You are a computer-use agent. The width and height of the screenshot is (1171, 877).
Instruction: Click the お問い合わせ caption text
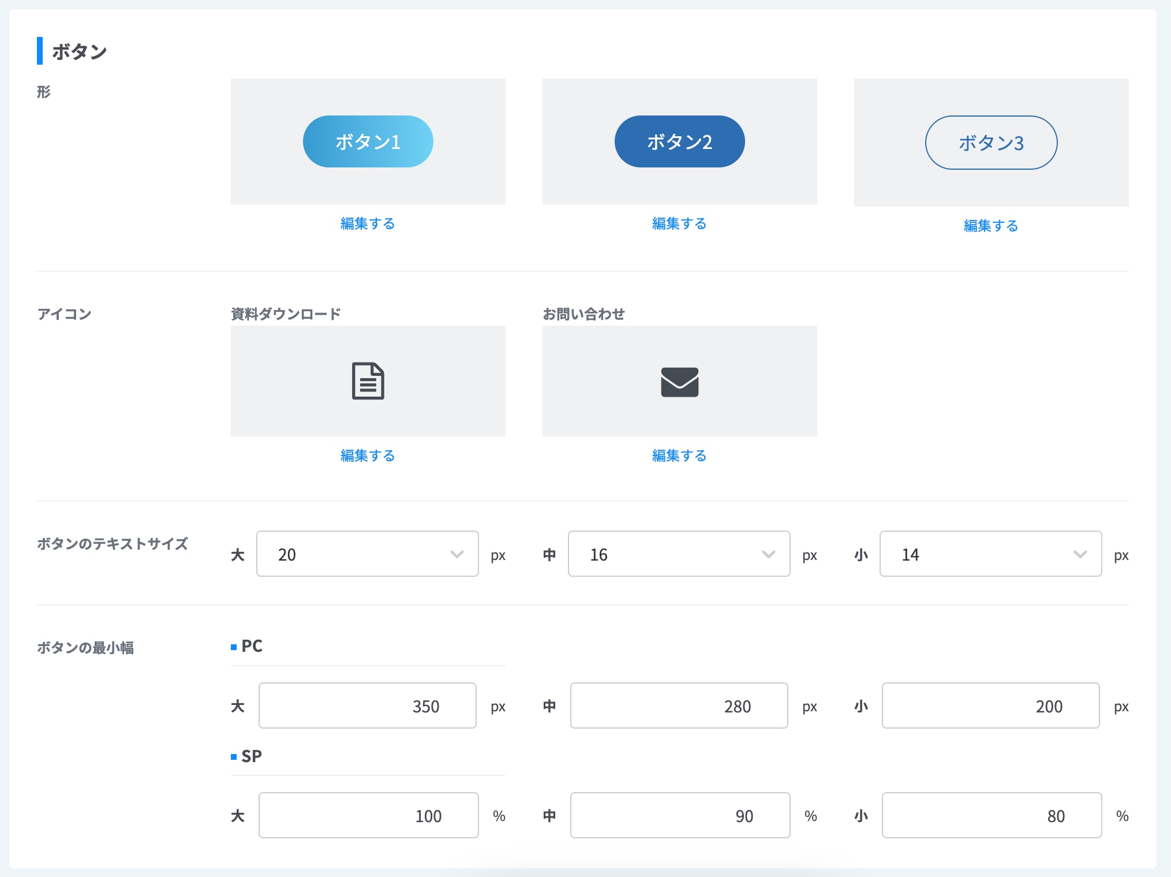(x=583, y=314)
